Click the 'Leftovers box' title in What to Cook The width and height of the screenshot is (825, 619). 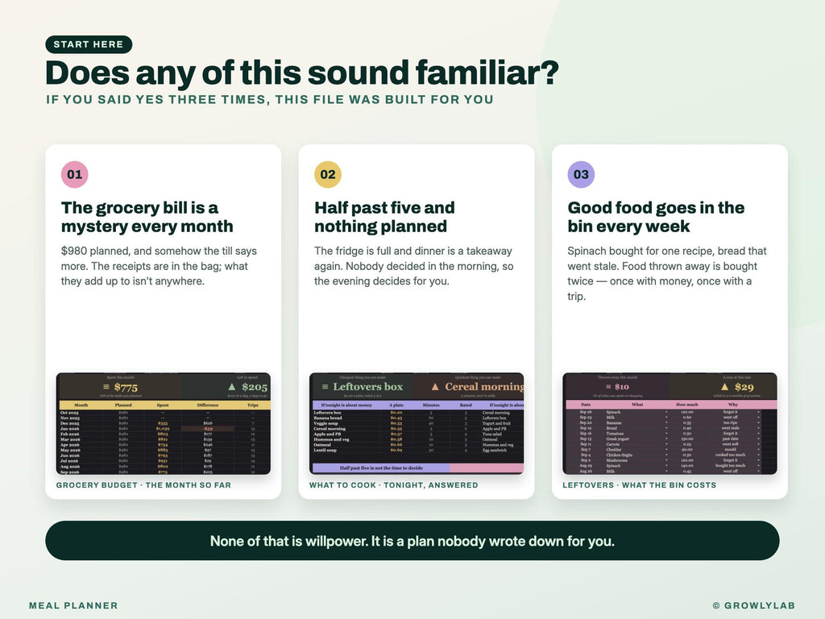pos(367,387)
